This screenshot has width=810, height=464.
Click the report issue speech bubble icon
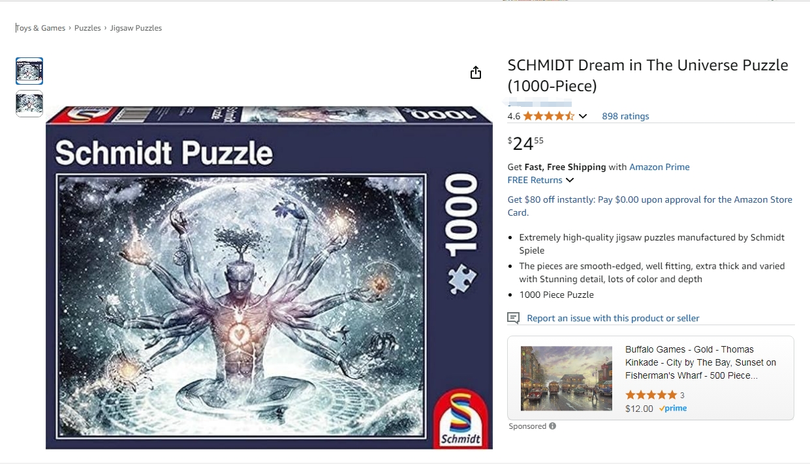tap(514, 318)
